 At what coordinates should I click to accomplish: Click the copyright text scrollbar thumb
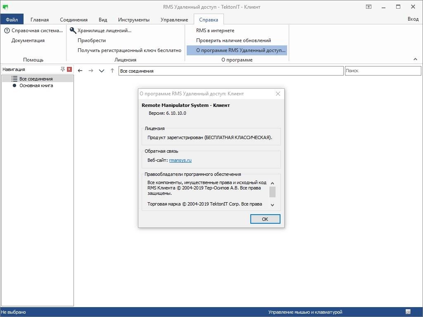pyautogui.click(x=273, y=192)
